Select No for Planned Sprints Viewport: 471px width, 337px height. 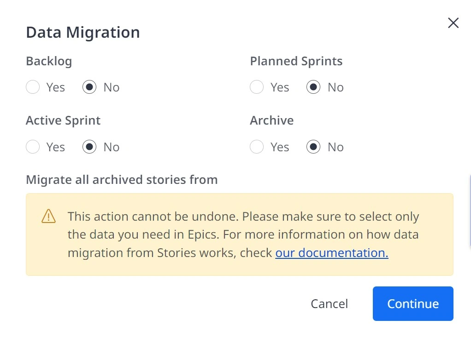pyautogui.click(x=313, y=87)
